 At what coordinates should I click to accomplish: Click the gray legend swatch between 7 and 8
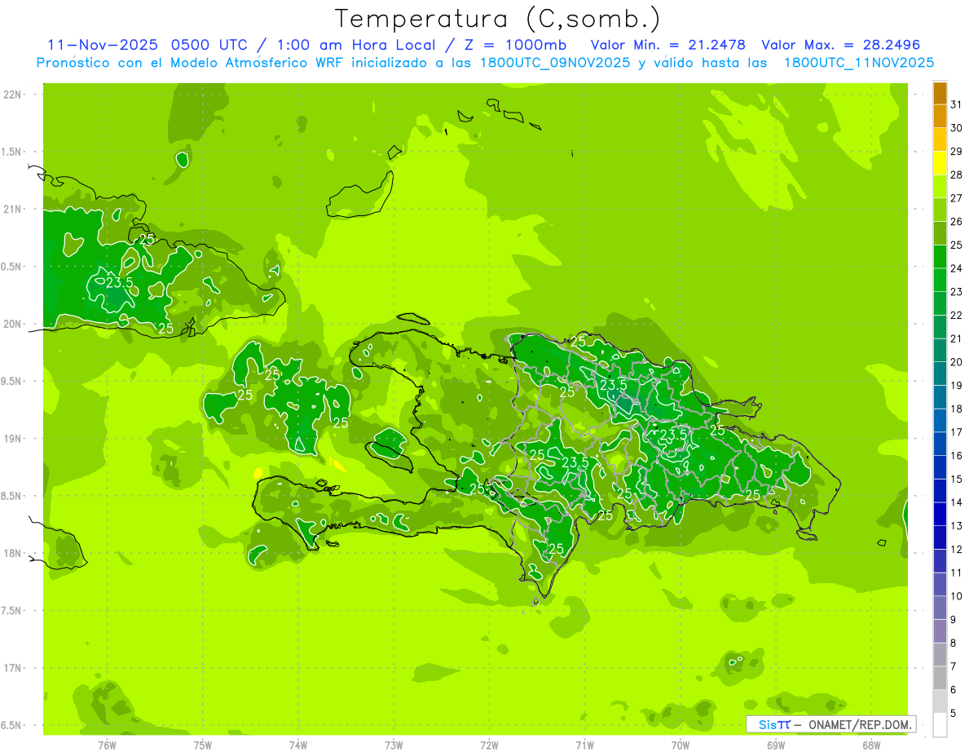pyautogui.click(x=940, y=654)
